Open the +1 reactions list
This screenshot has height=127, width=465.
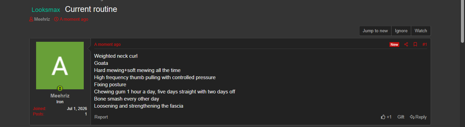tap(389, 117)
